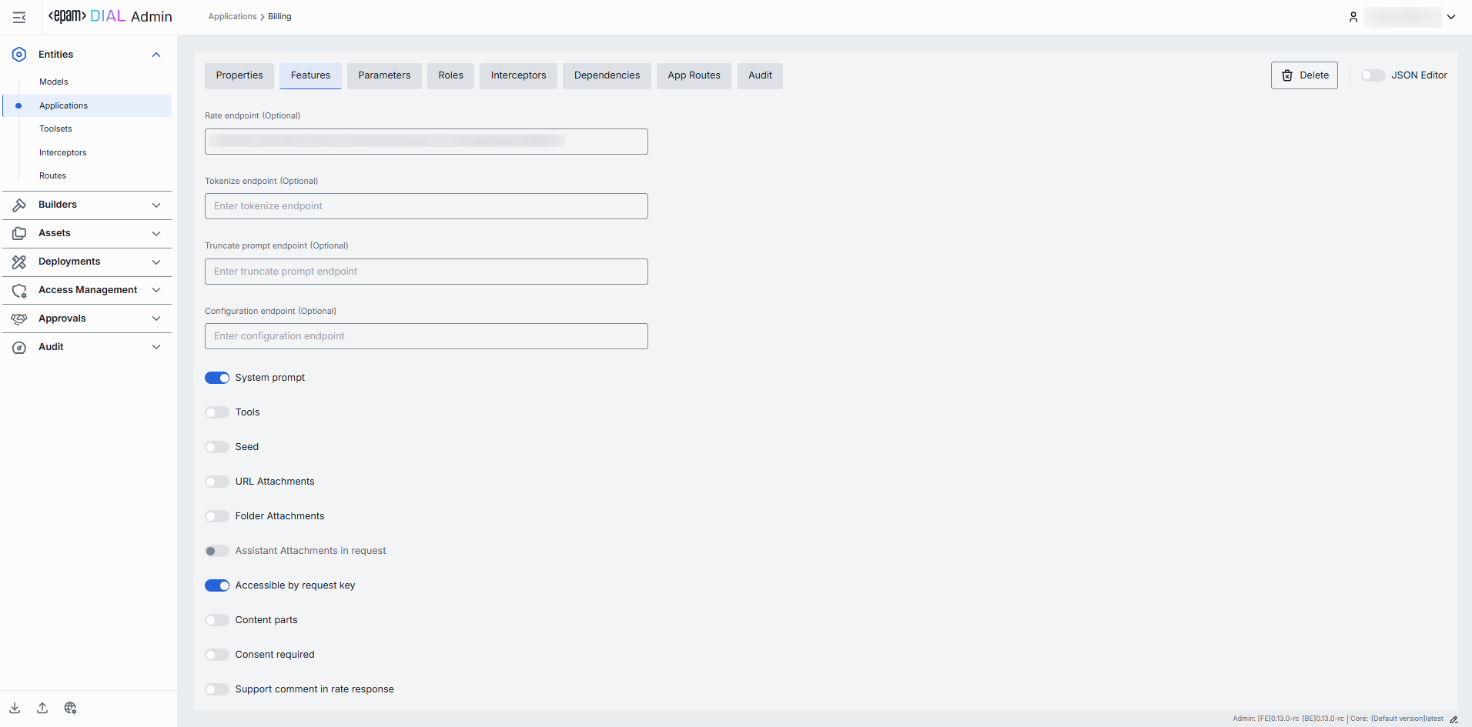
Task: Click the Approvals handshake icon
Action: coord(19,318)
